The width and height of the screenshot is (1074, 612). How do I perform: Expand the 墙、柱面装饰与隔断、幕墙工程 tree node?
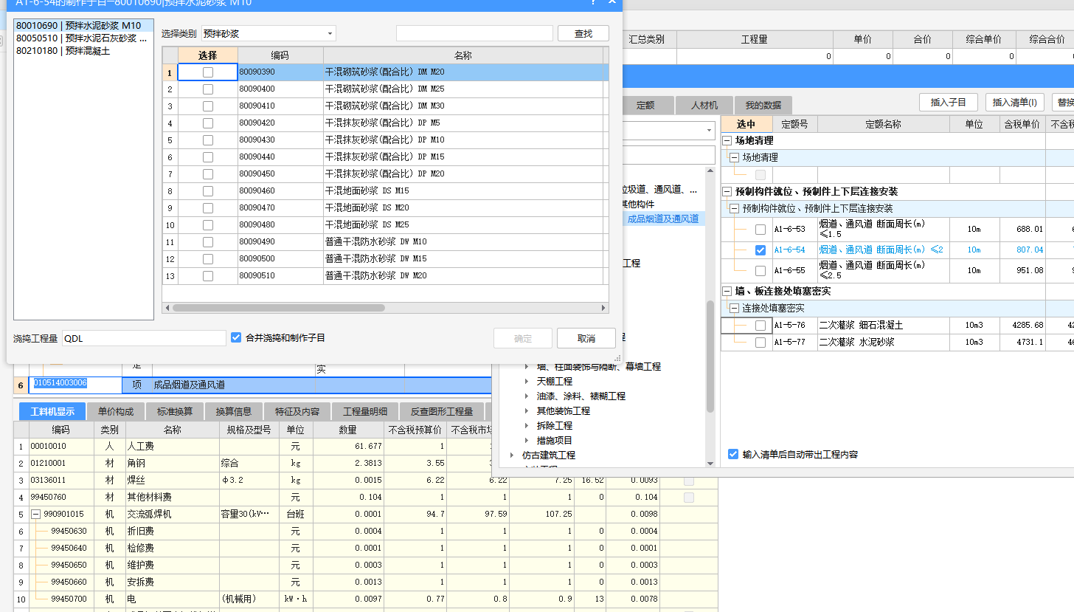point(527,367)
